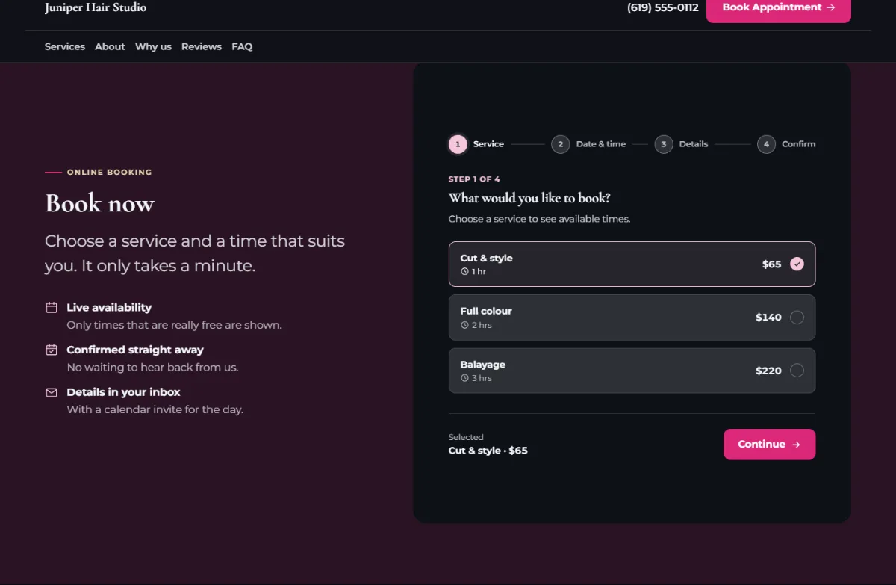Go to Why us section
Screen dimensions: 896x585
[x=153, y=46]
